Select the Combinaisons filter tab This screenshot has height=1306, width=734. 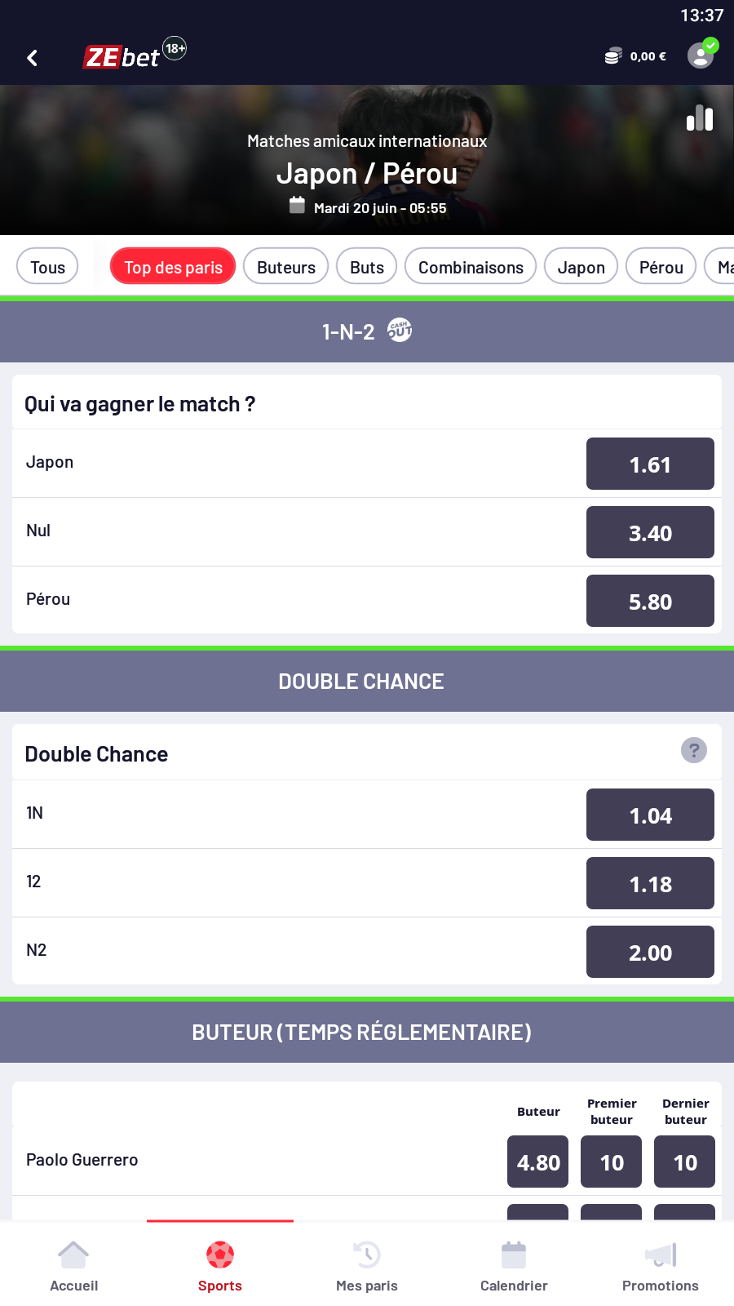471,267
